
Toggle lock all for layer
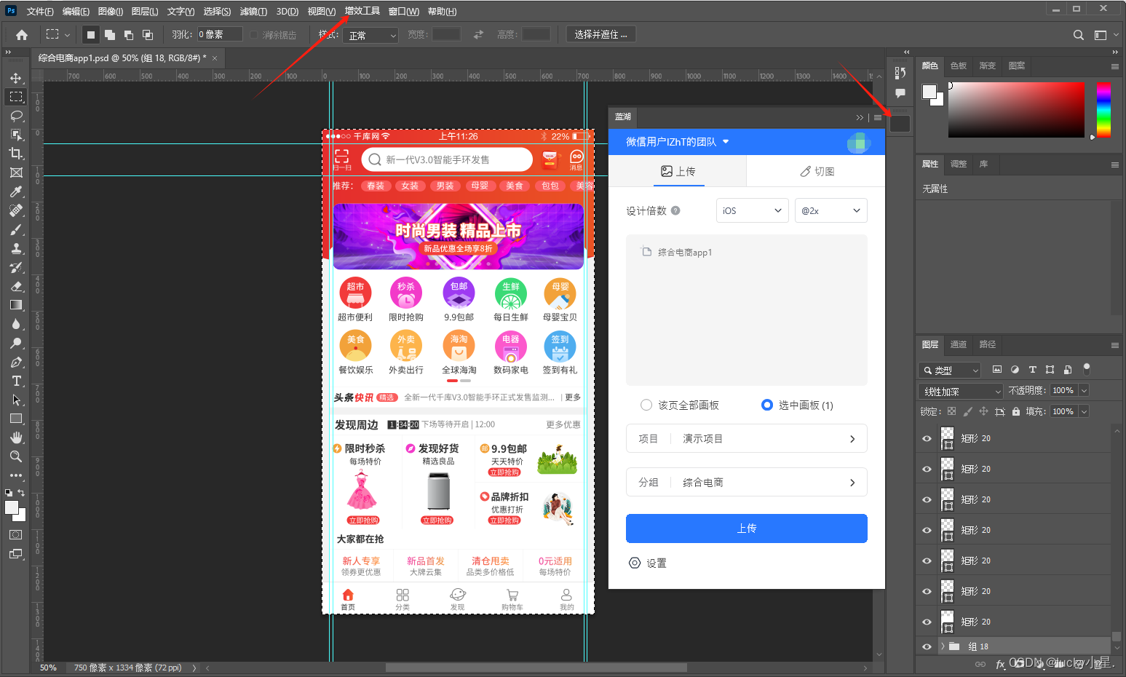[1016, 411]
